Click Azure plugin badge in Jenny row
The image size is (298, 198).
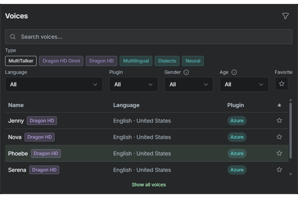pyautogui.click(x=237, y=121)
